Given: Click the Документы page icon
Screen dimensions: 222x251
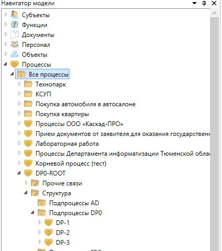Looking at the screenshot, I should click(15, 34).
